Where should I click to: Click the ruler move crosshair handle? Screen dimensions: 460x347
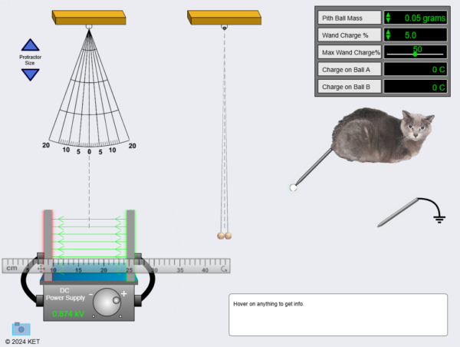41,269
